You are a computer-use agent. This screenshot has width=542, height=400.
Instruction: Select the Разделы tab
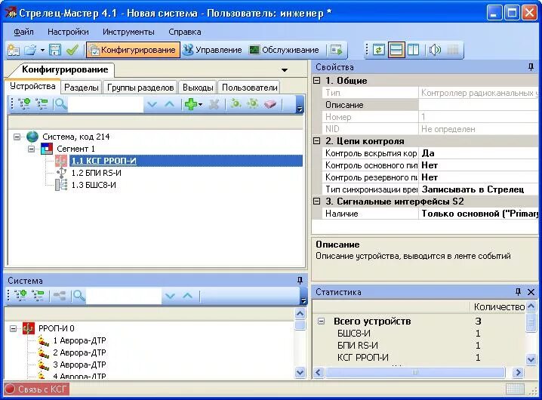pos(82,88)
